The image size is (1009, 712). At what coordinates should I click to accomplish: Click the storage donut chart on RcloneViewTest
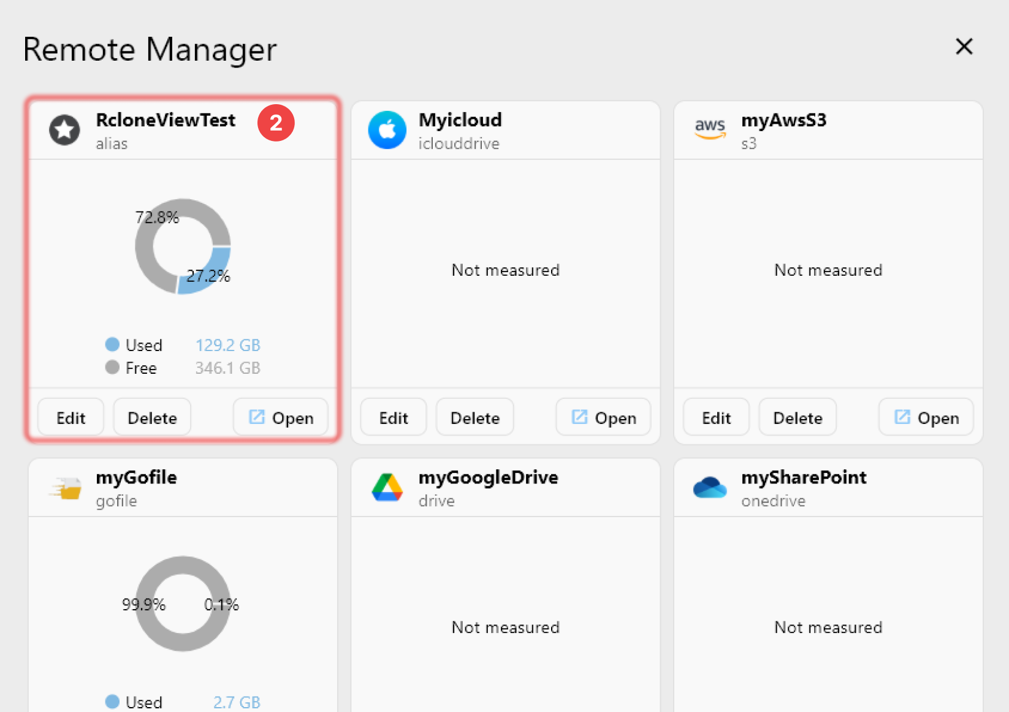(182, 246)
